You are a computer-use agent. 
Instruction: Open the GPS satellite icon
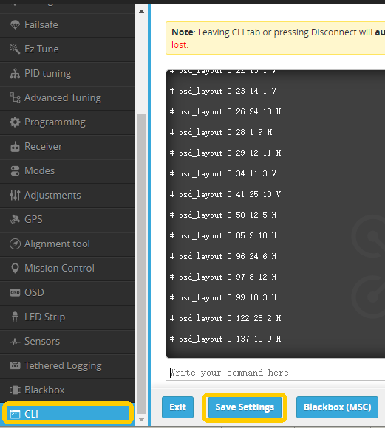15,219
